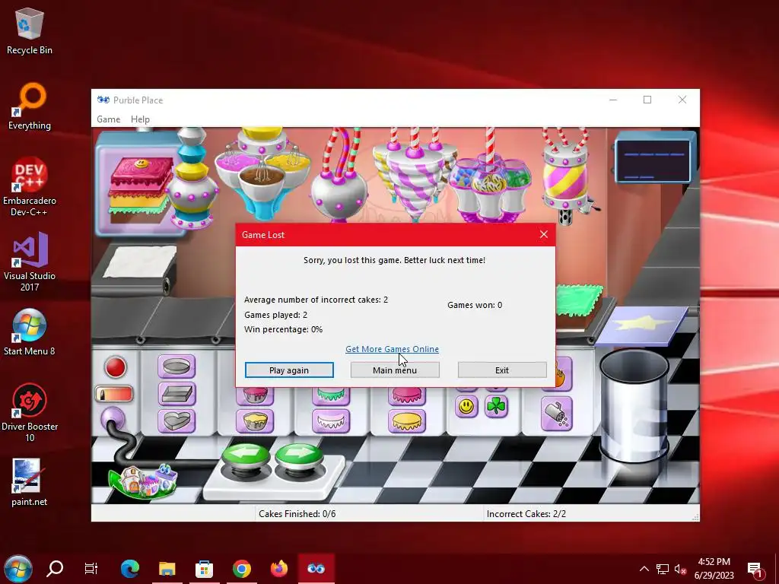Pick the pink top frosting button

[x=407, y=395]
